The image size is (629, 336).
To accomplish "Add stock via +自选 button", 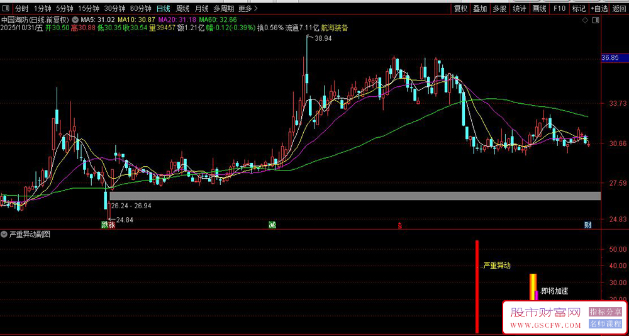I will tap(599, 8).
